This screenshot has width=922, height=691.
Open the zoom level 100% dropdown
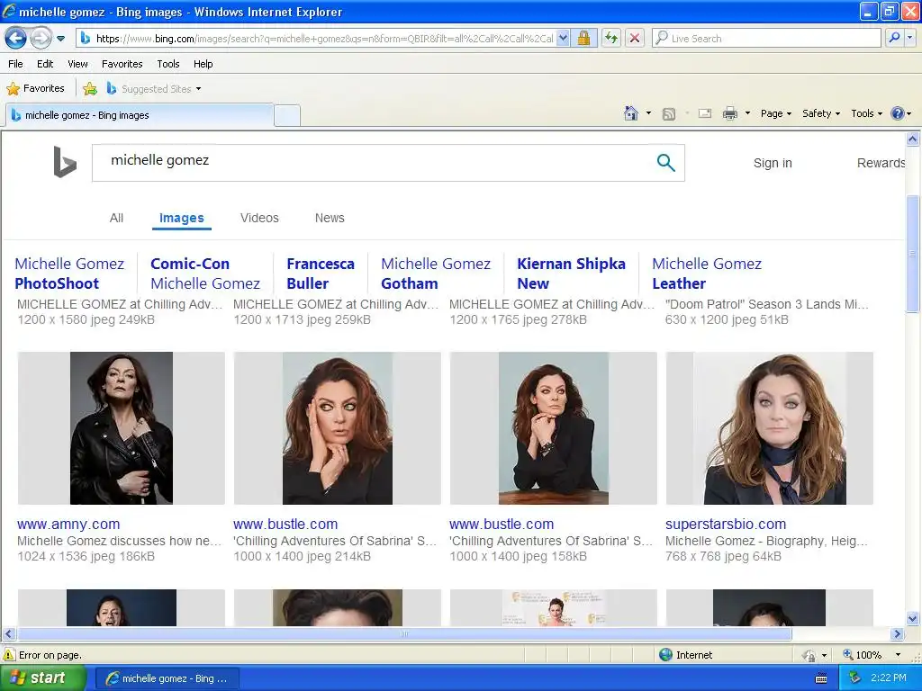[898, 655]
